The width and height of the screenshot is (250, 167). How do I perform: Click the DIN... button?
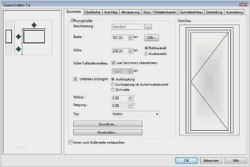click(151, 38)
